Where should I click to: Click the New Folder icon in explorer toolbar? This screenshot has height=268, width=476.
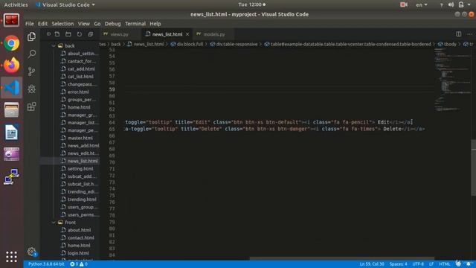68,34
